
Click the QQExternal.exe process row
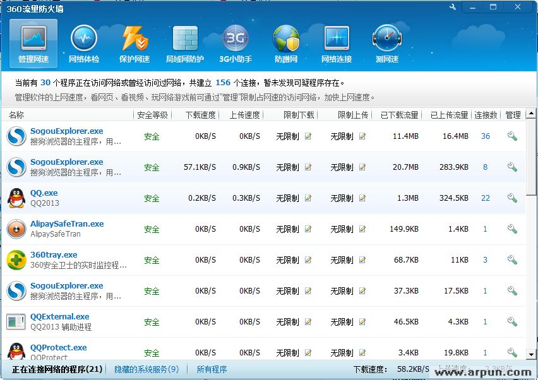point(60,317)
